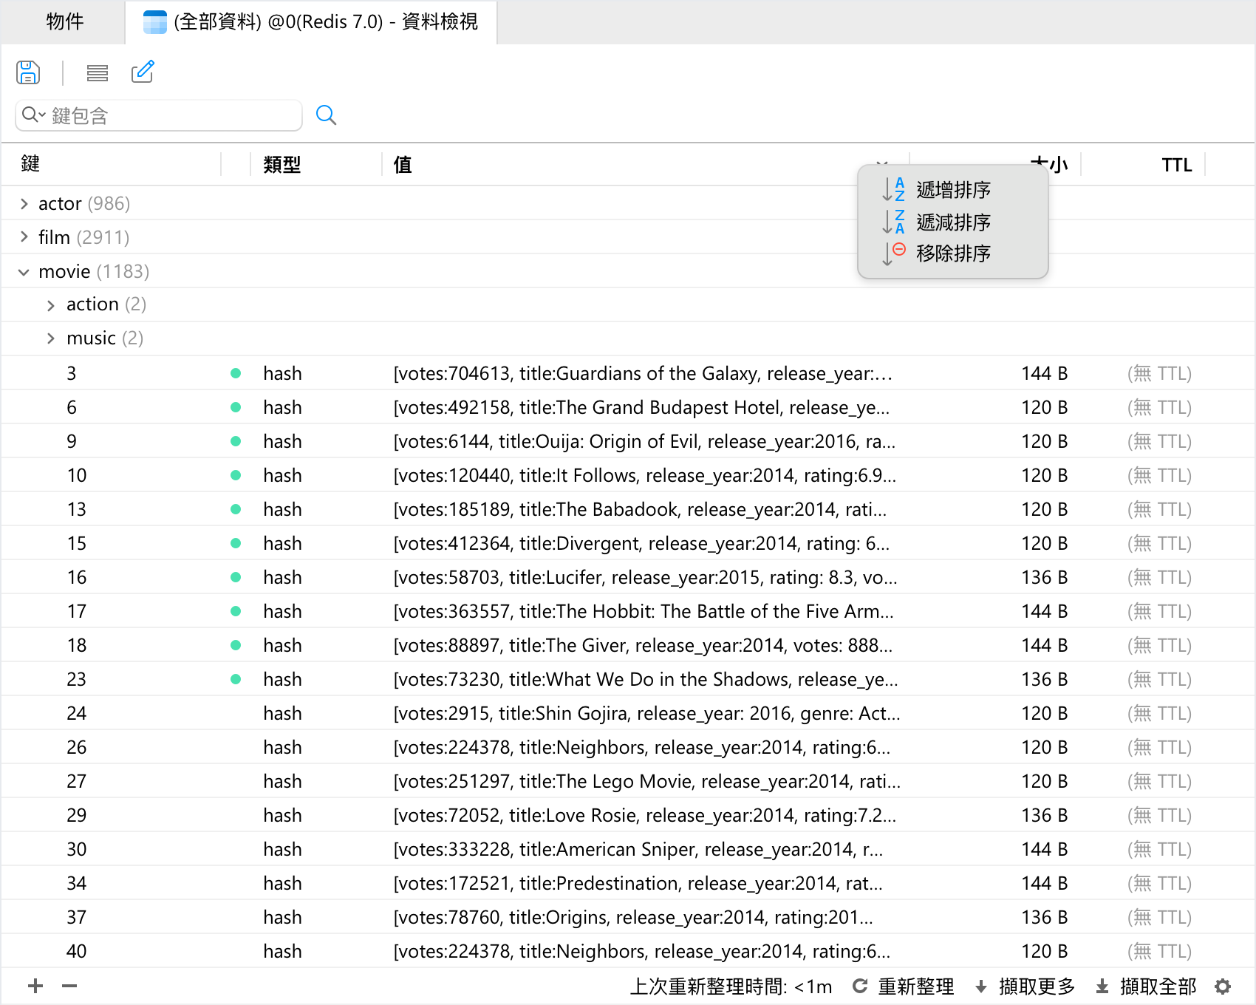Click The Babadook value cell
The height and width of the screenshot is (1005, 1256).
(640, 509)
